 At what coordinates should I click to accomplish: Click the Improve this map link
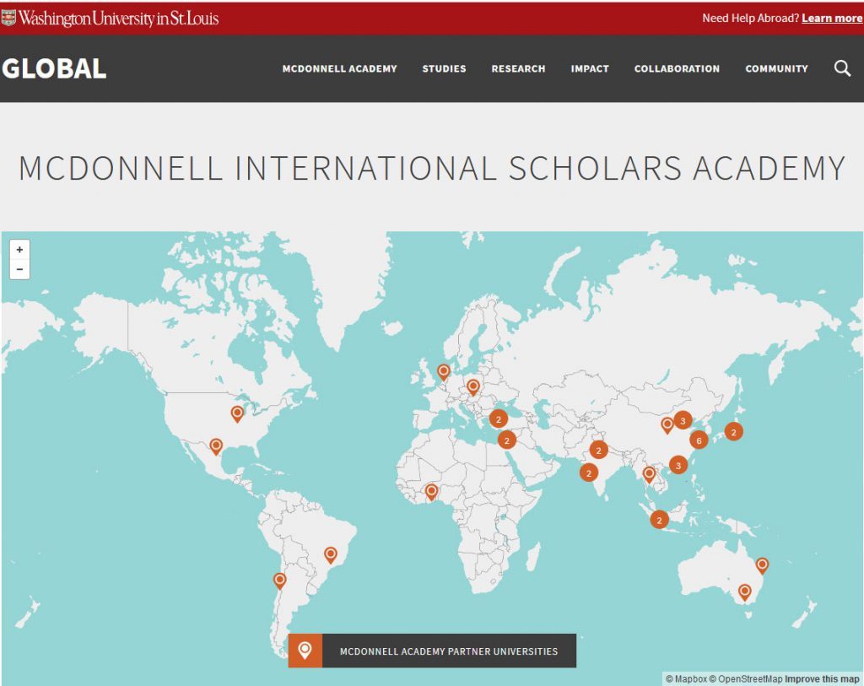[822, 679]
